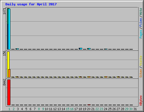This screenshot has width=144, height=112.
Task: Click day 12 on the x-axis
Action: 55,109
